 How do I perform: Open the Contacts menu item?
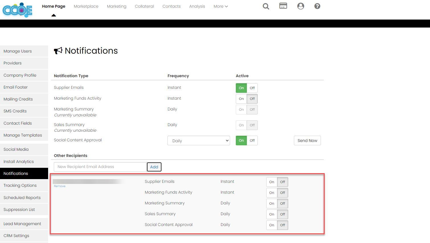[171, 6]
